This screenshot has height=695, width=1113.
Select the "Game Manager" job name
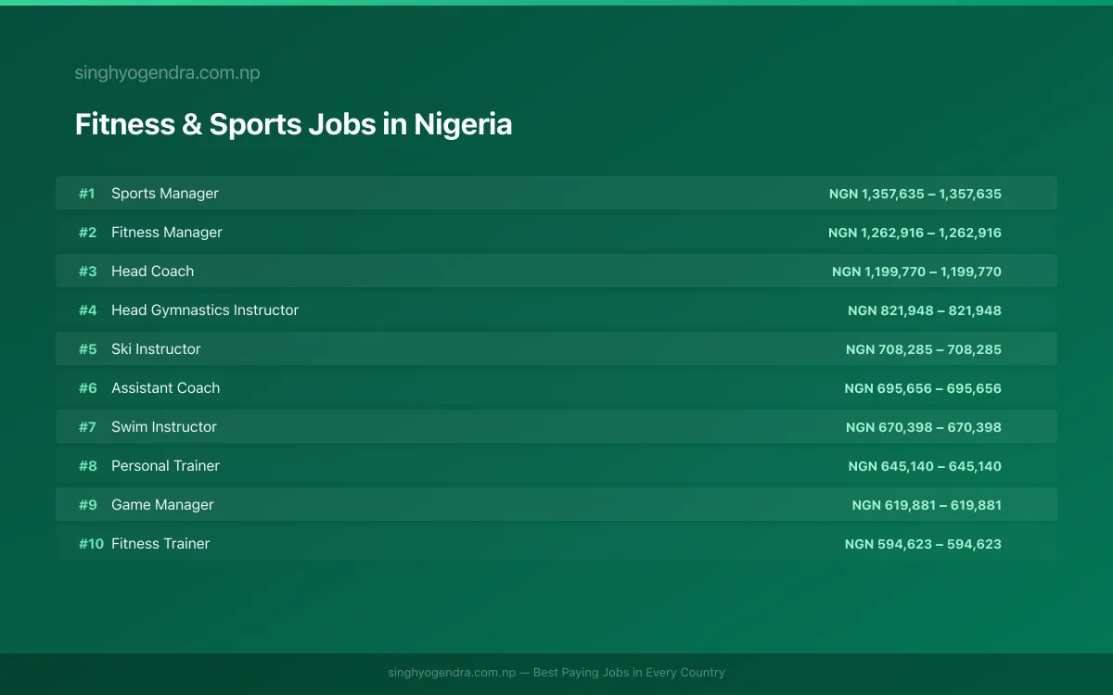point(162,505)
